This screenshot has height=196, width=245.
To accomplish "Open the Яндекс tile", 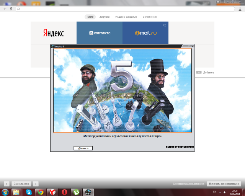I will 54,33.
